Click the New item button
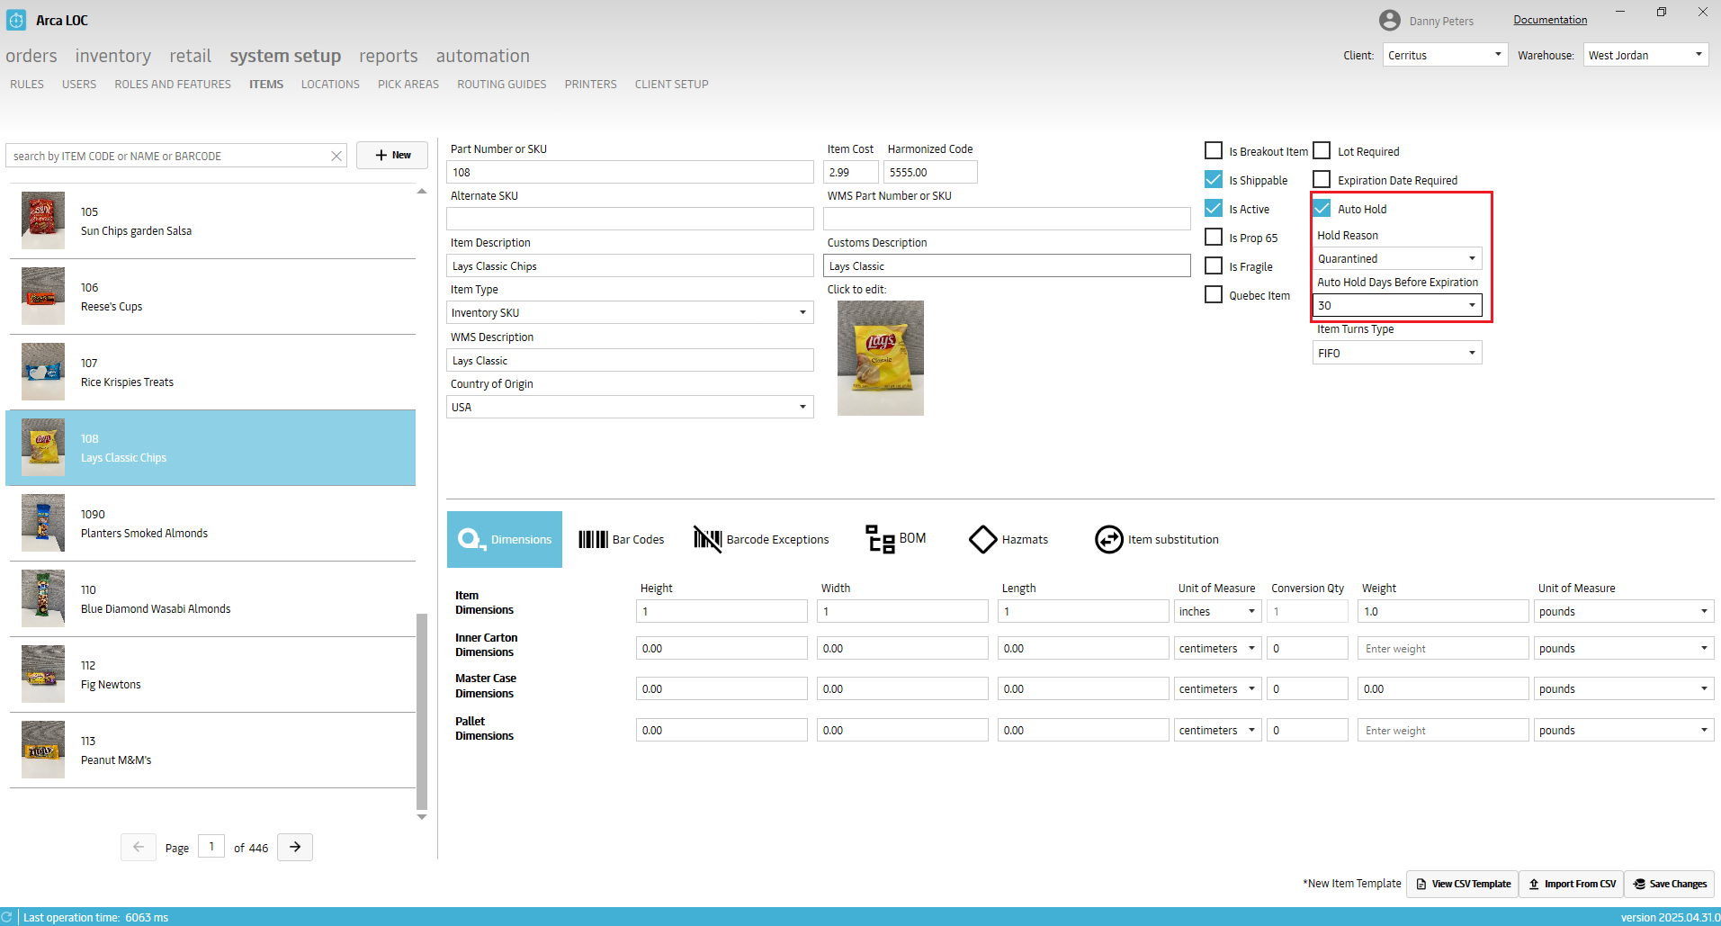The image size is (1721, 926). point(392,155)
